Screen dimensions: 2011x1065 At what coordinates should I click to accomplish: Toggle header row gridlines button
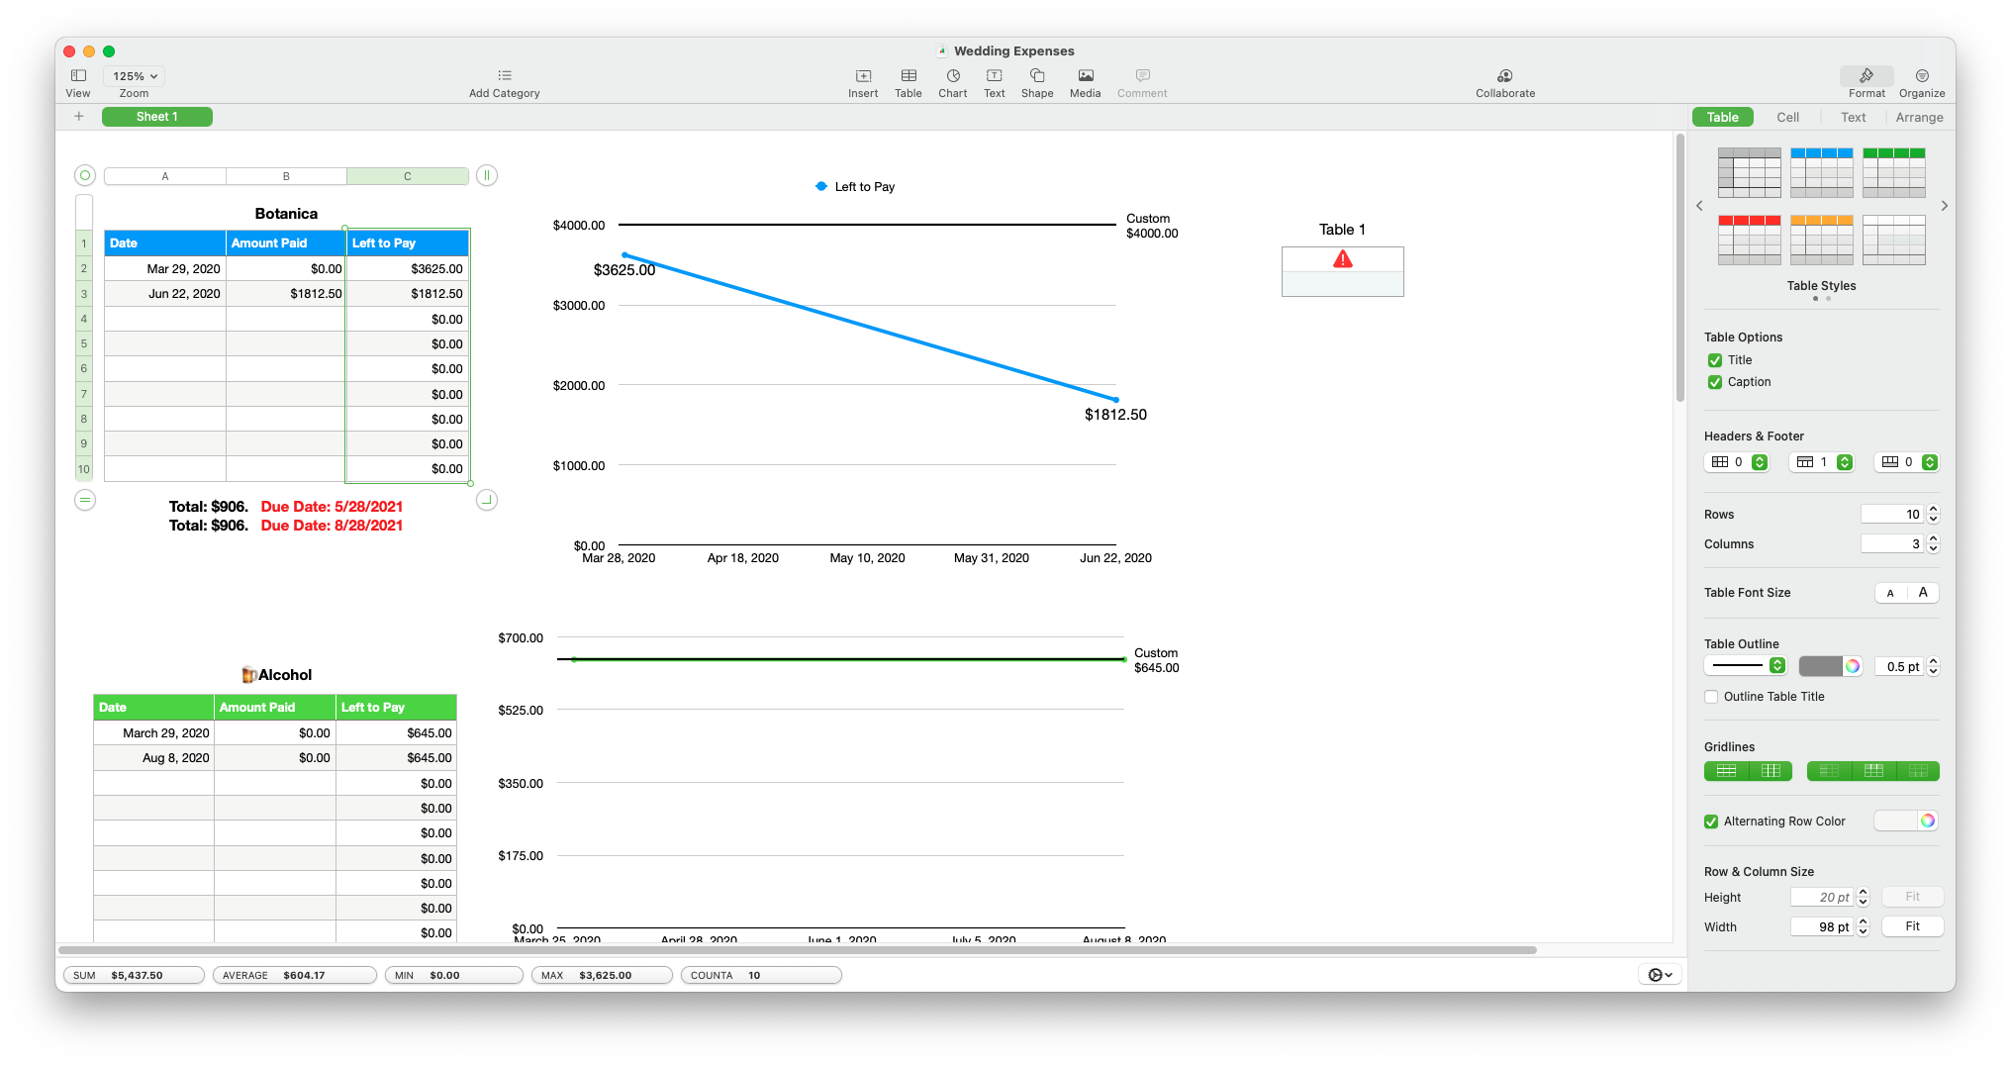1873,771
